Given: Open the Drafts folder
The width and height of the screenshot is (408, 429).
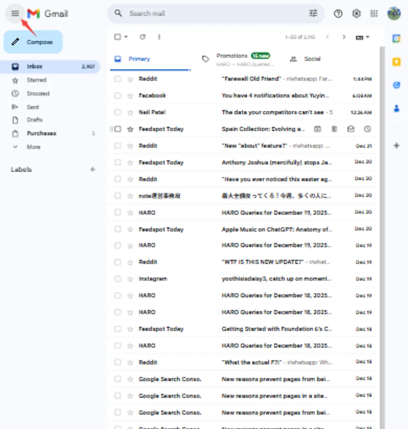Looking at the screenshot, I should coord(35,120).
